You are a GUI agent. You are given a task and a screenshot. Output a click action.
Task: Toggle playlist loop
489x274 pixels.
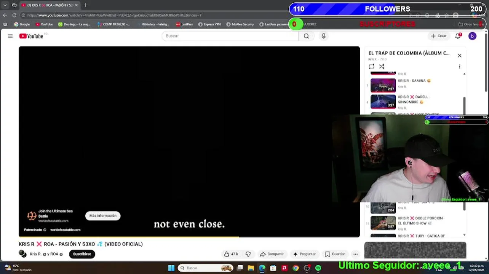371,66
